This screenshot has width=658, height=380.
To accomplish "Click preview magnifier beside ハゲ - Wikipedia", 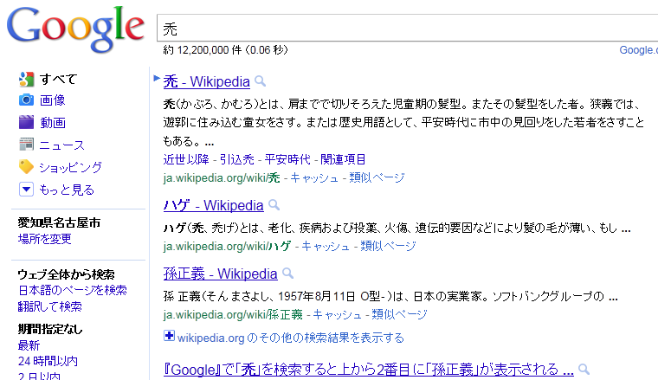I will pyautogui.click(x=274, y=204).
